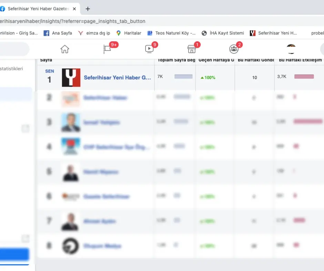This screenshot has width=324, height=271.
Task: Click the rank 5 page portrait thumbnail
Action: pos(71,172)
